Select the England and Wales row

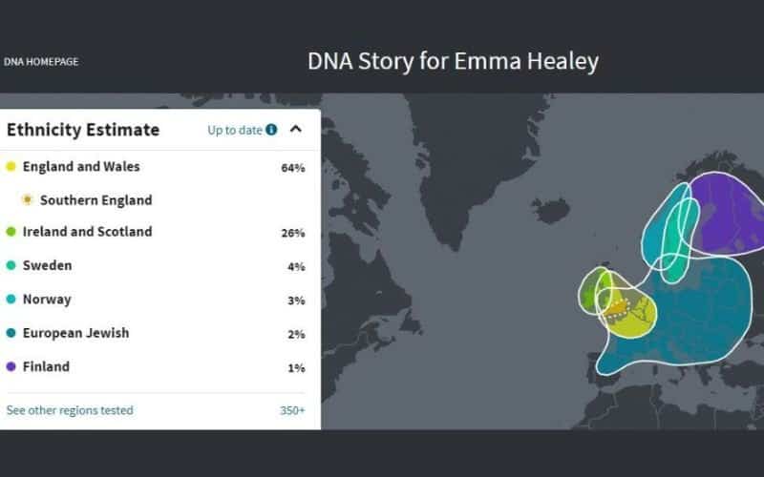tap(156, 167)
